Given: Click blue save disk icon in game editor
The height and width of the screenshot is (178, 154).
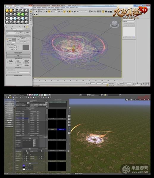Looking at the screenshot, I should pyautogui.click(x=13, y=97).
